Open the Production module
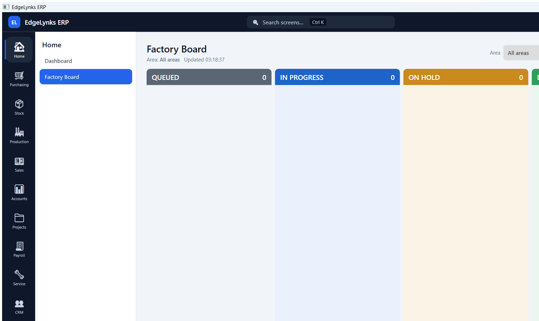 click(19, 135)
